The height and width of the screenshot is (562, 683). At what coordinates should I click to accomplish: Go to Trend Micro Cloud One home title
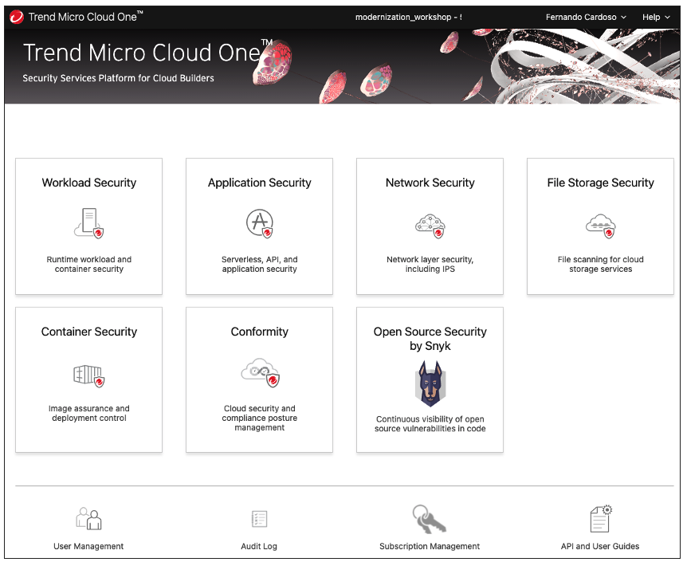pyautogui.click(x=85, y=17)
